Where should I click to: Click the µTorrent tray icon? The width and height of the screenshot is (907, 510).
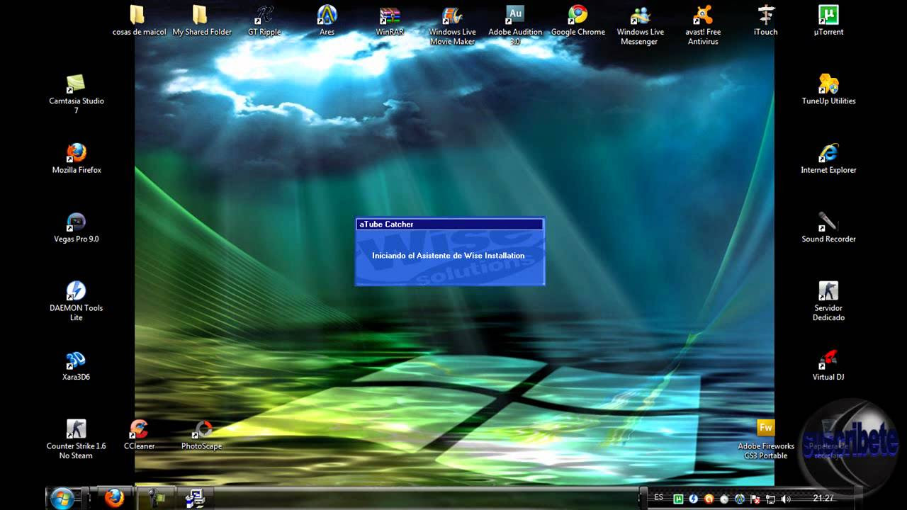click(678, 499)
